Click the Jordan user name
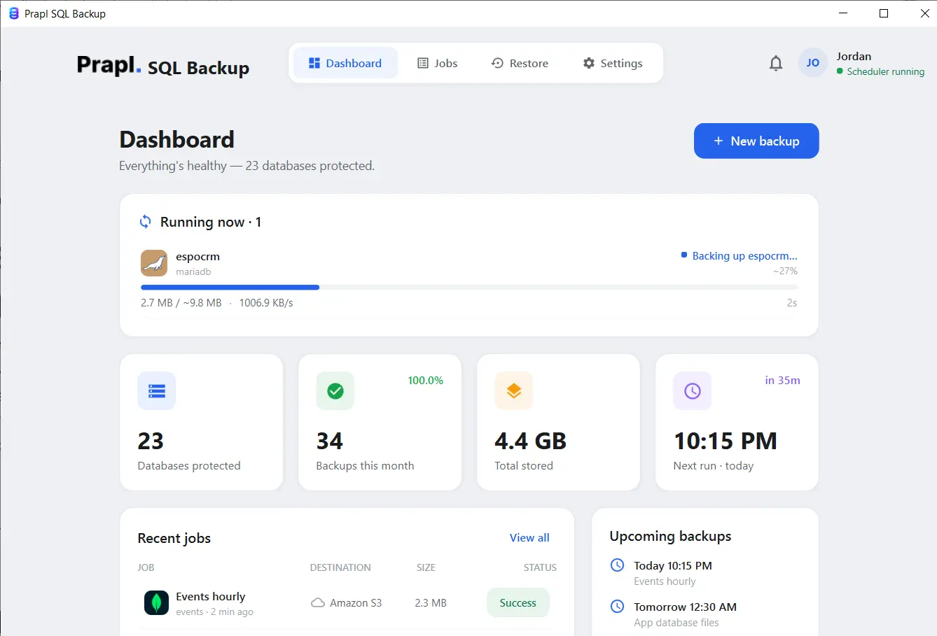 [x=854, y=56]
